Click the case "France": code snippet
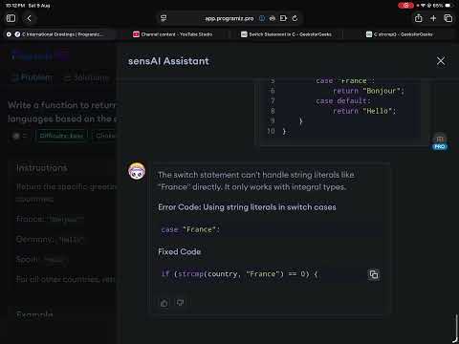This screenshot has height=344, width=459. point(190,229)
